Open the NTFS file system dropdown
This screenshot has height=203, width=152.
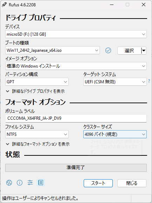[x=37, y=134]
